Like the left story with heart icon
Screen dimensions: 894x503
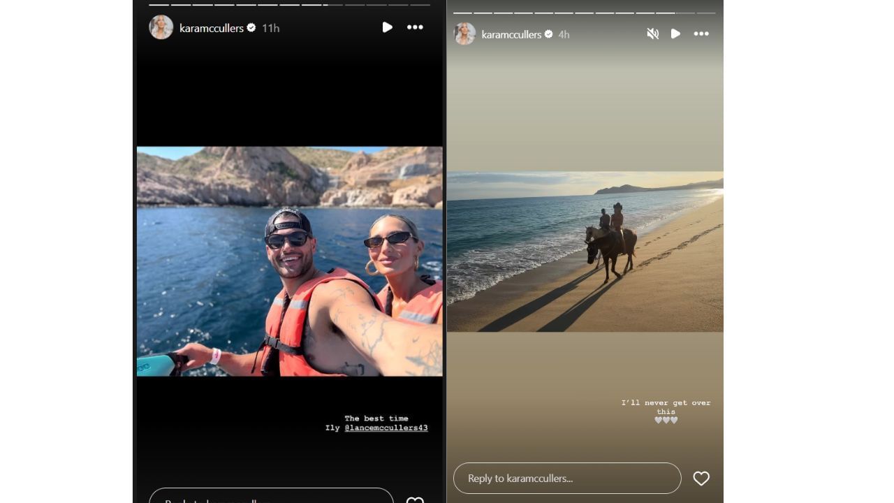pos(415,500)
